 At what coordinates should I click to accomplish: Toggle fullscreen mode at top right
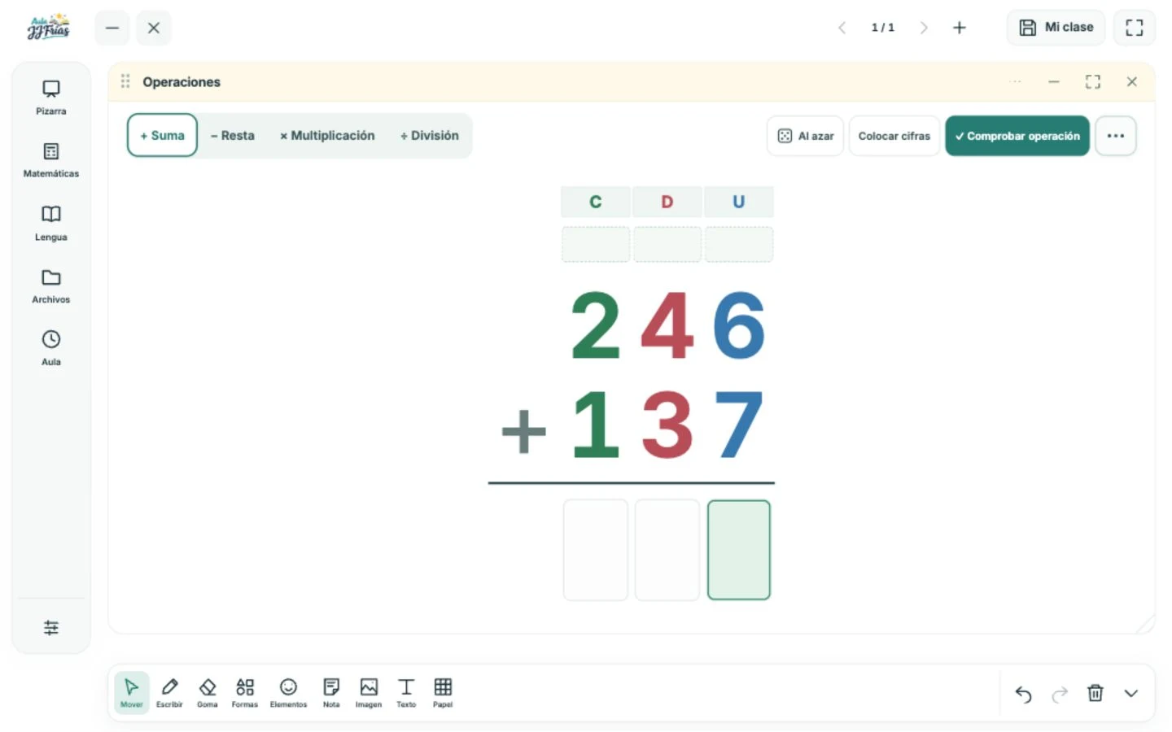(x=1135, y=28)
